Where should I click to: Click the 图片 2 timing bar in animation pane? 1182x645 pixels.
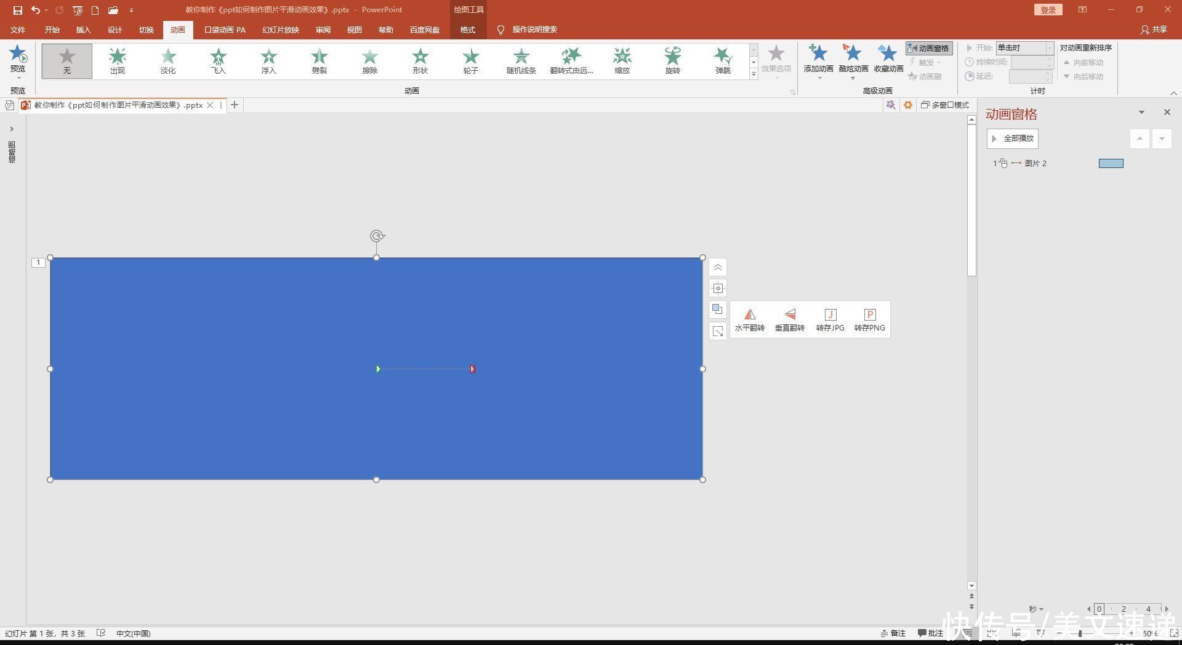click(x=1111, y=163)
